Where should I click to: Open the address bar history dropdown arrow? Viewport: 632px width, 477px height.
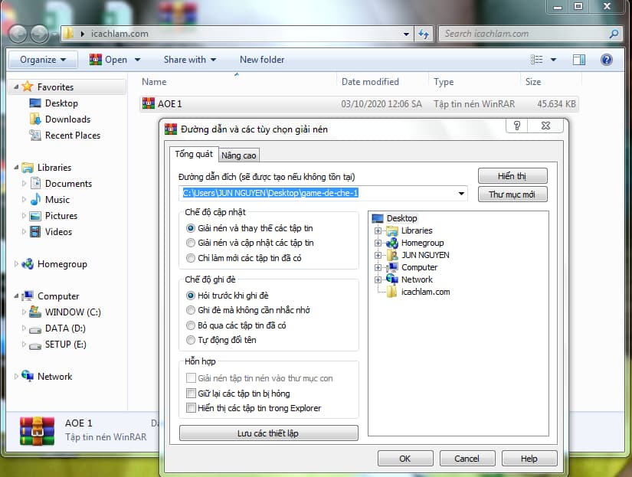(x=406, y=34)
